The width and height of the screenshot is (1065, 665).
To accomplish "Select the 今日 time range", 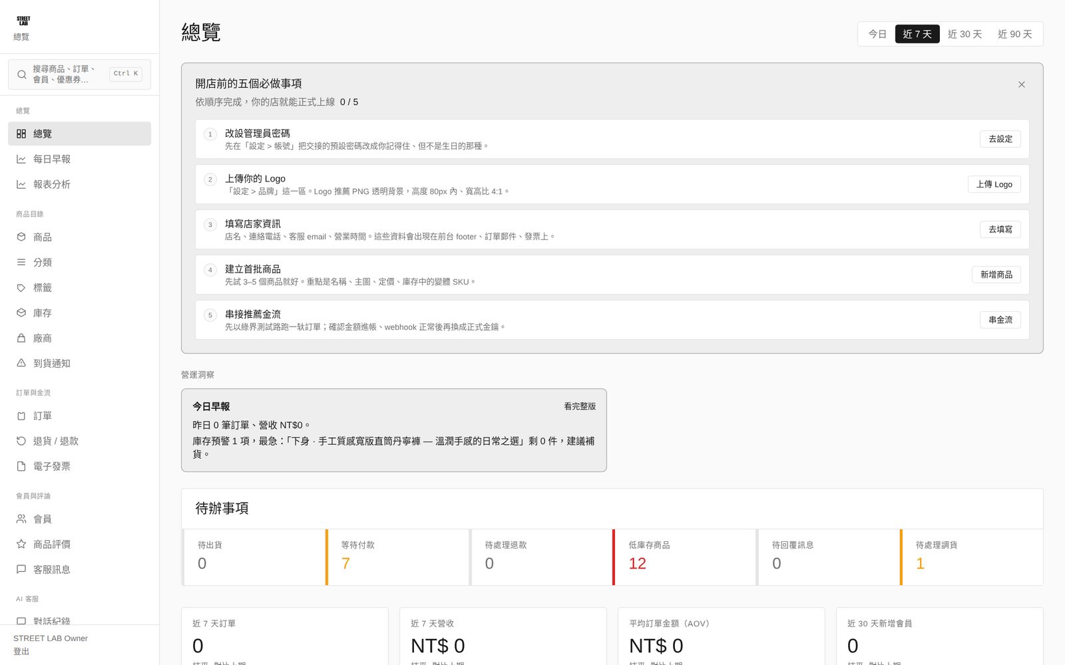I will pyautogui.click(x=877, y=34).
